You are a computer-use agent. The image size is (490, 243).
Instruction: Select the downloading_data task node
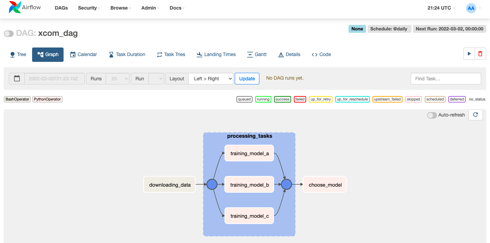tap(169, 185)
